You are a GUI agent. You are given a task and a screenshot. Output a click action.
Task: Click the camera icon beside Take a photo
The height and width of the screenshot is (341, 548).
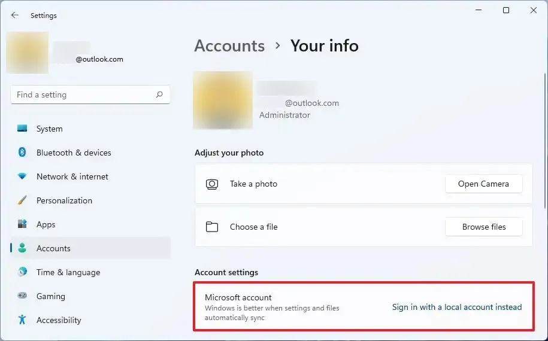(212, 184)
